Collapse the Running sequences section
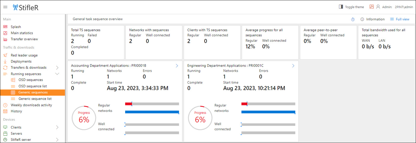This screenshot has width=416, height=143. (x=57, y=74)
